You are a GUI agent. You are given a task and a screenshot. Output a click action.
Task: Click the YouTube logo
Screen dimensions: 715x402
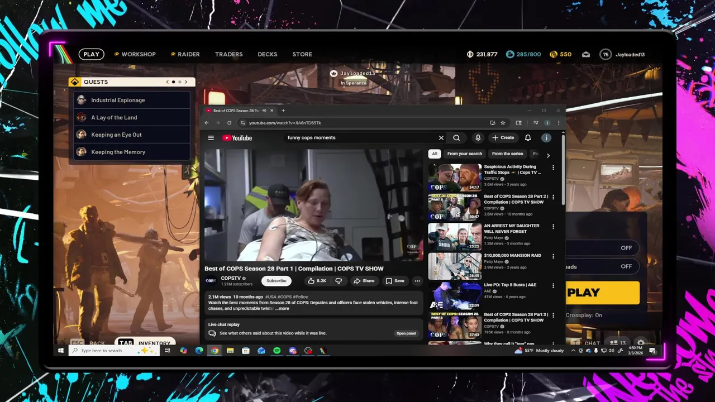click(x=237, y=138)
